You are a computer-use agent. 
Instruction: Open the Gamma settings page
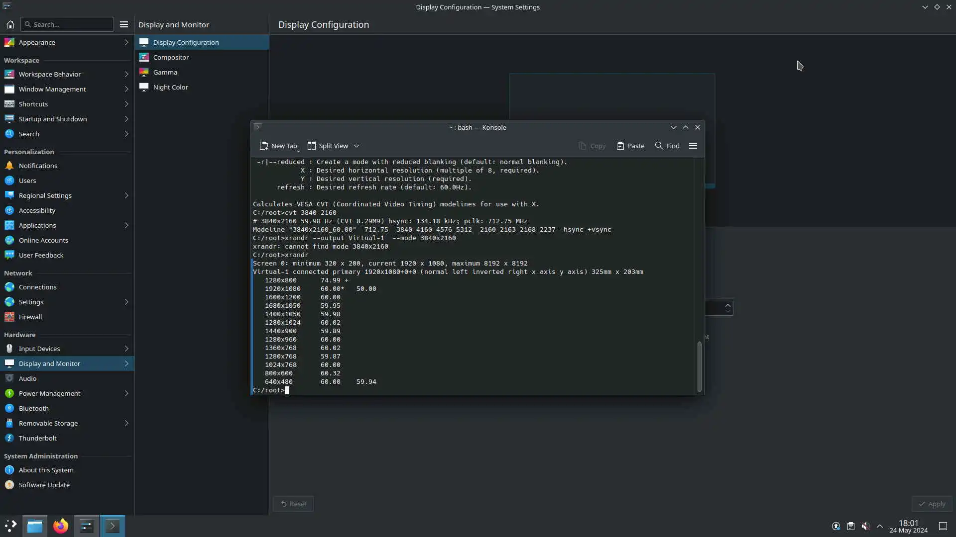tap(165, 72)
